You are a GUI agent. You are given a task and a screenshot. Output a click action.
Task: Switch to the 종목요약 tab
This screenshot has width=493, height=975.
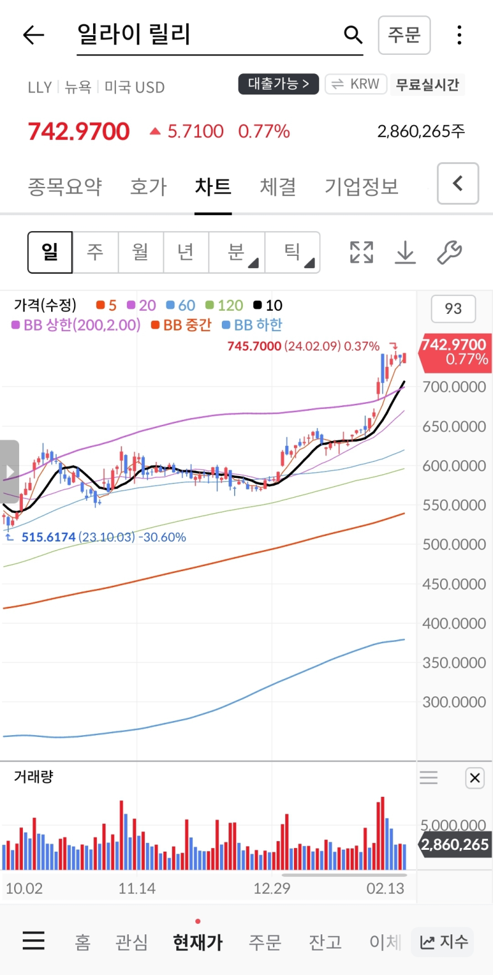65,186
